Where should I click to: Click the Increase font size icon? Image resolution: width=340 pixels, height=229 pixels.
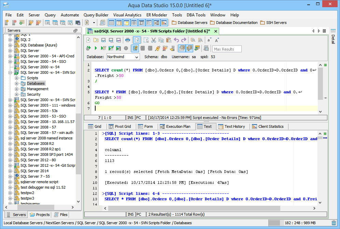[217, 40]
